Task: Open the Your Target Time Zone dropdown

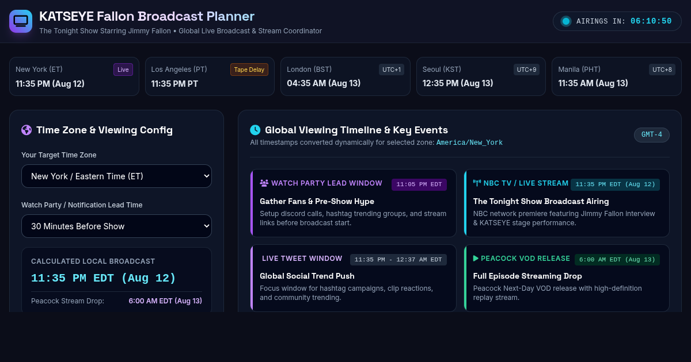Action: click(x=116, y=176)
